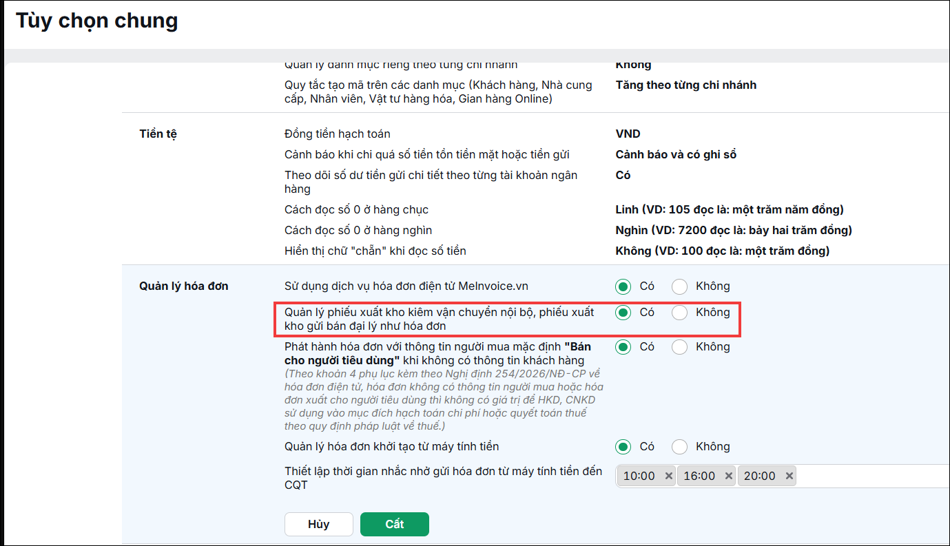Save settings with the Cất button
Image resolution: width=950 pixels, height=546 pixels.
pos(395,524)
